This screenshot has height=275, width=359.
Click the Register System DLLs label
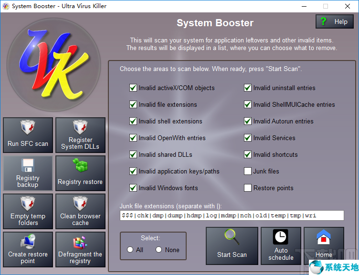point(80,143)
